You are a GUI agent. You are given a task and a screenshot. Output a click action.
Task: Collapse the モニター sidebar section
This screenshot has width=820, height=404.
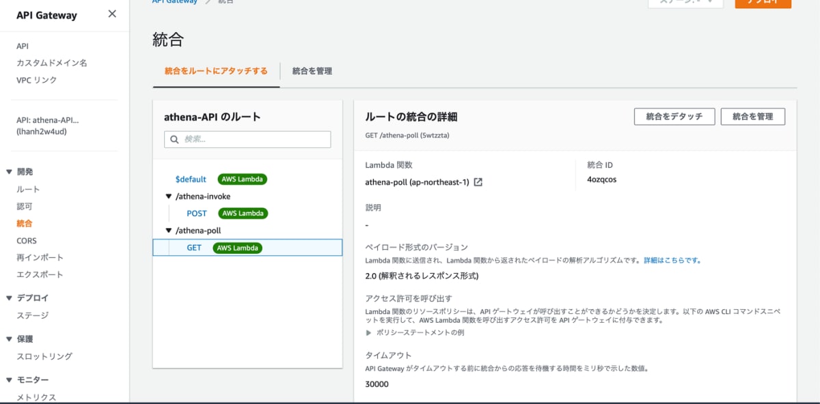(10, 380)
